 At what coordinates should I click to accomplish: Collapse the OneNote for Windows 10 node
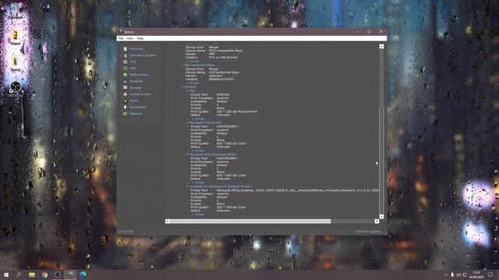[188, 187]
